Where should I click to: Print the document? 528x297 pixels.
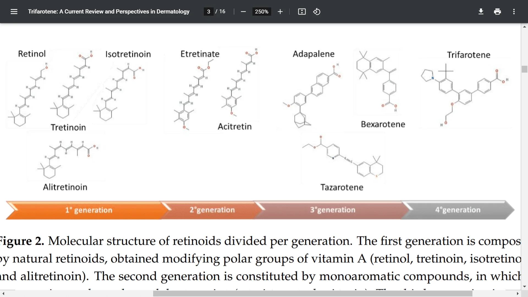pyautogui.click(x=497, y=12)
